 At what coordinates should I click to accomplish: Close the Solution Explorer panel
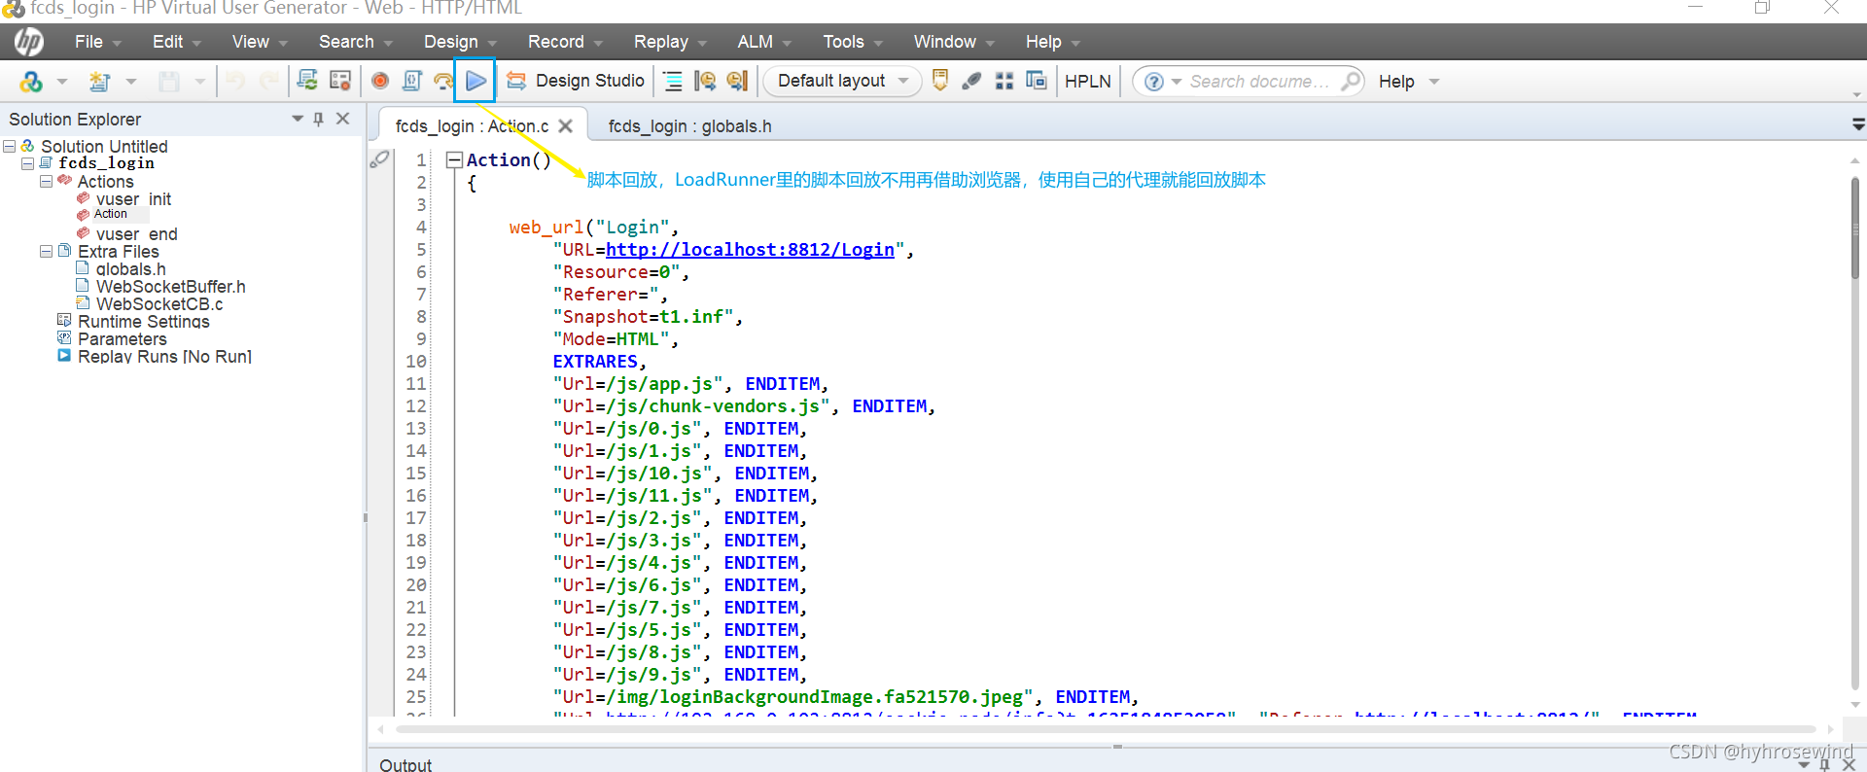click(x=342, y=119)
